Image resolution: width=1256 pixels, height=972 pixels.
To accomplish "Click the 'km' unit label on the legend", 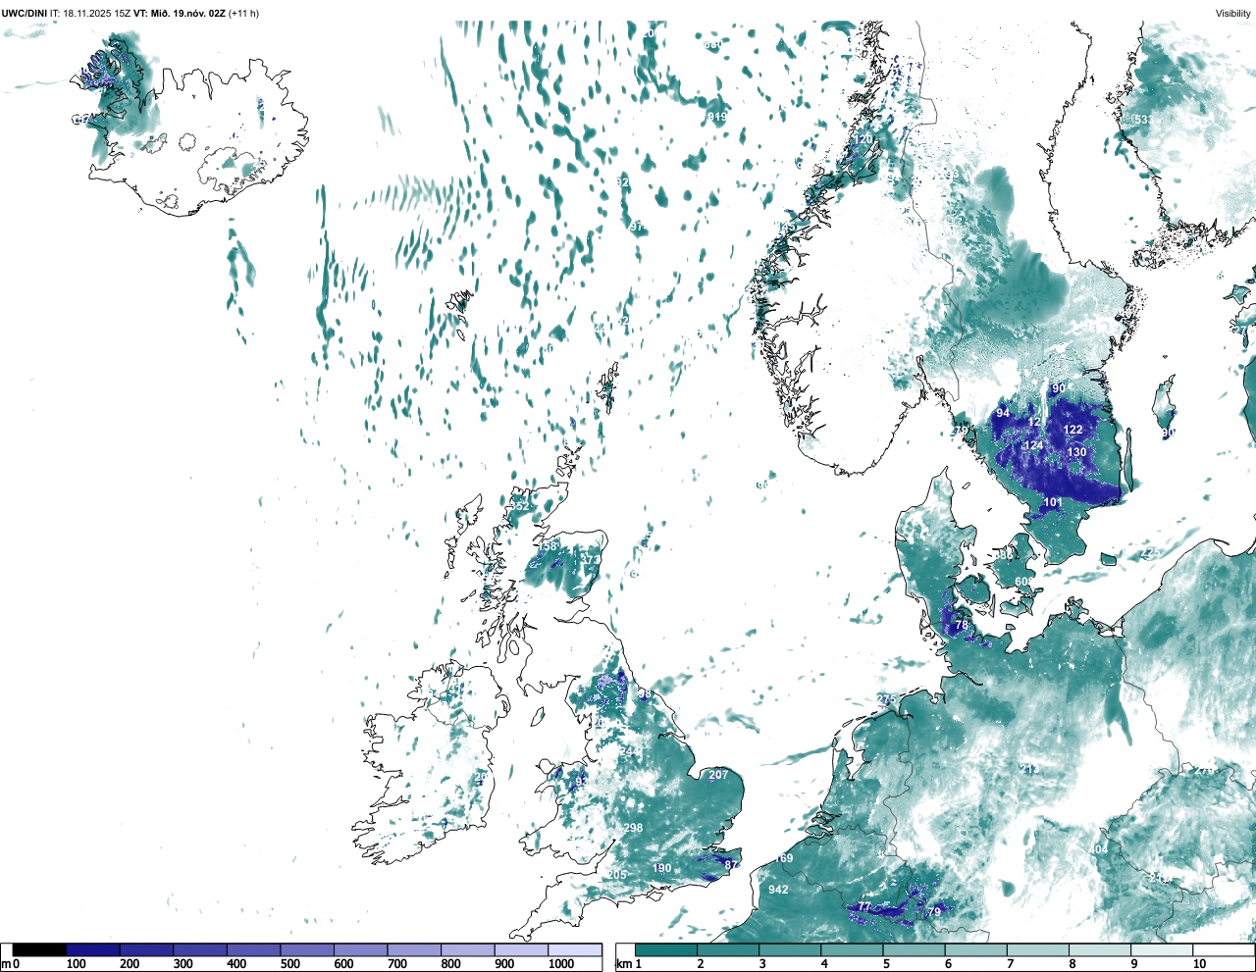I will tap(623, 964).
